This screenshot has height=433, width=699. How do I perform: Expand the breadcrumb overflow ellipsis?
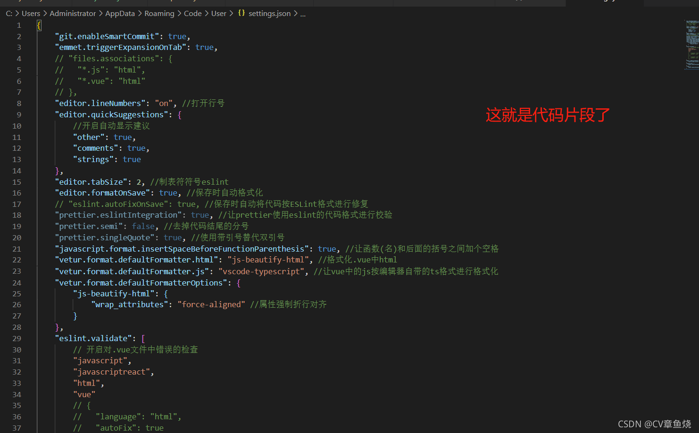click(x=303, y=13)
